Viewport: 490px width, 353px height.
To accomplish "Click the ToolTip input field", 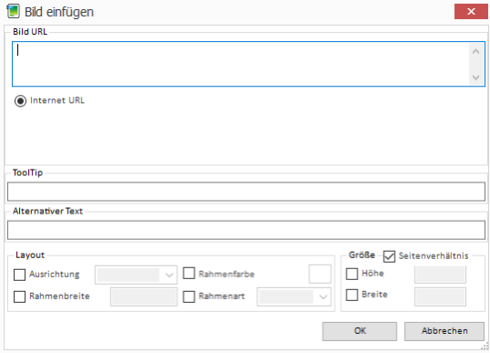I will (246, 192).
